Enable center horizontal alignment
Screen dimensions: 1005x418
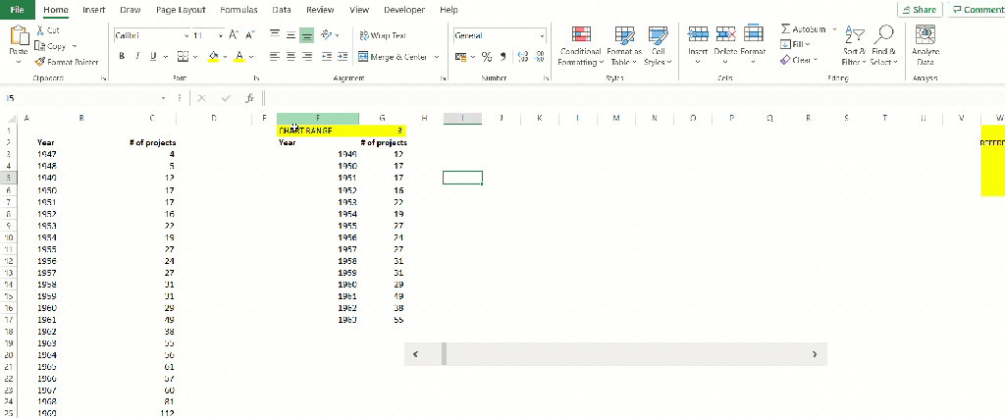pyautogui.click(x=291, y=56)
